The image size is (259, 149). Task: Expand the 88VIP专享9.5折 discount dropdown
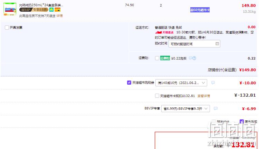point(185,108)
